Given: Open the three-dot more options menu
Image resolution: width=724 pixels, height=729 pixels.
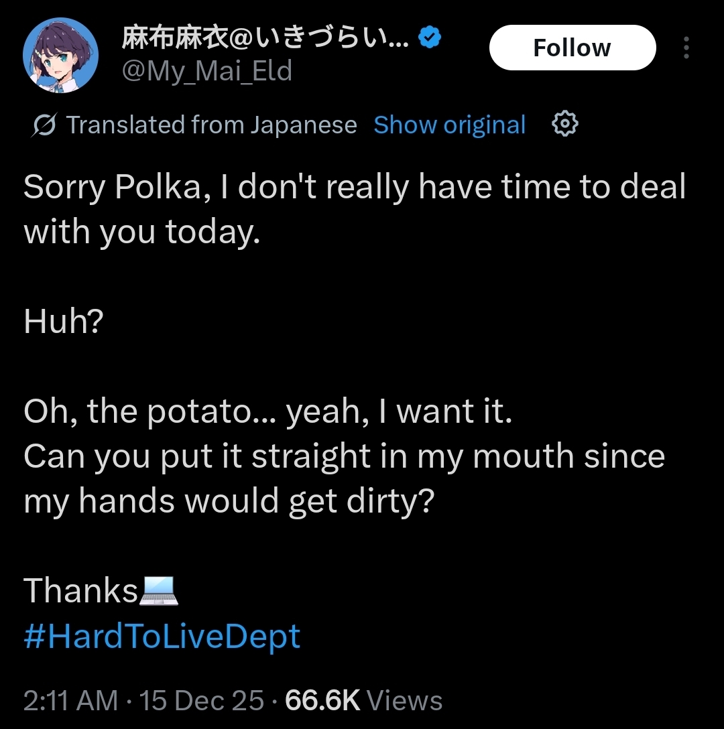Looking at the screenshot, I should coord(686,48).
